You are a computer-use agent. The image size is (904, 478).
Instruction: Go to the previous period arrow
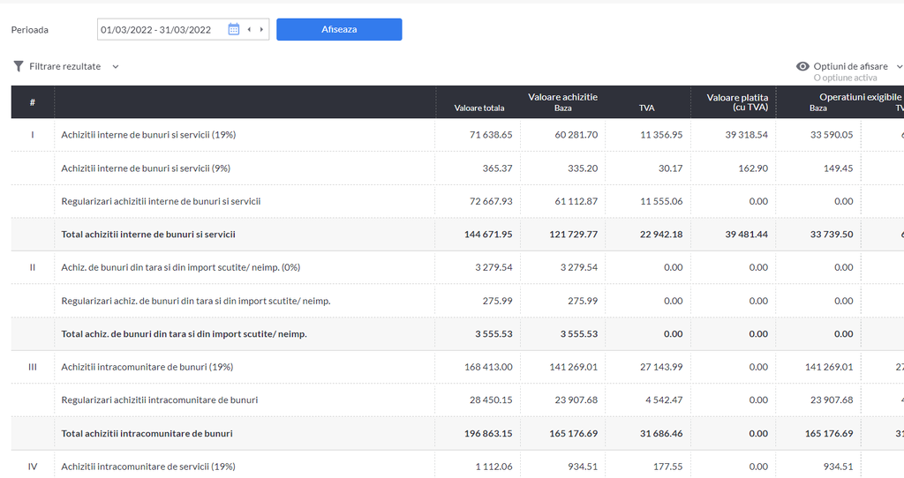(x=249, y=29)
